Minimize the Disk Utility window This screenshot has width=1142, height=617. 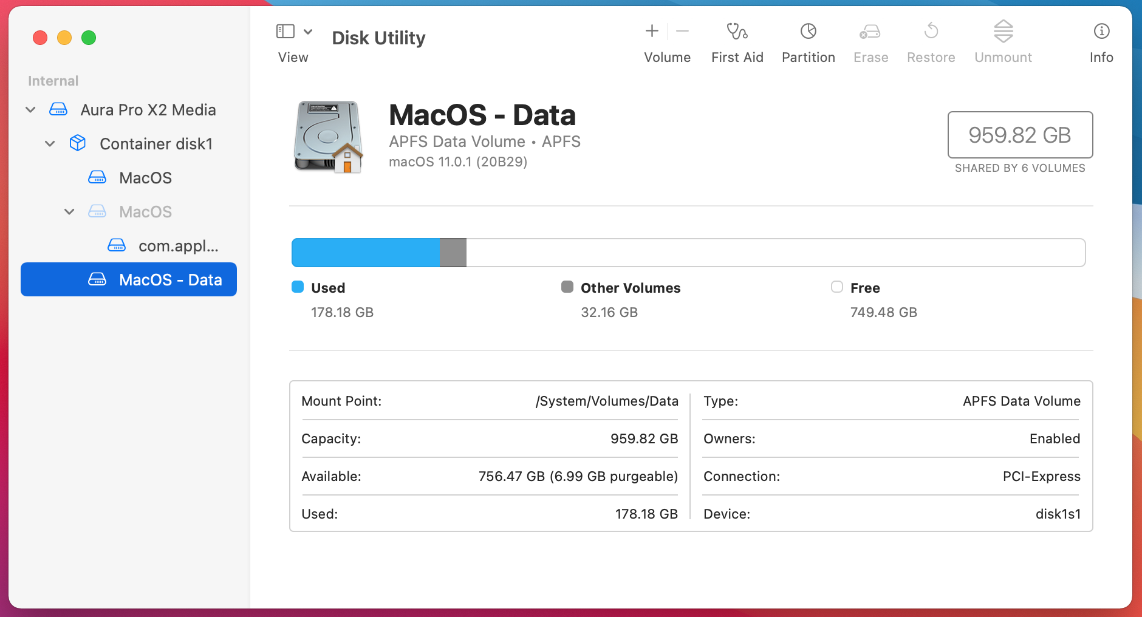pos(64,38)
